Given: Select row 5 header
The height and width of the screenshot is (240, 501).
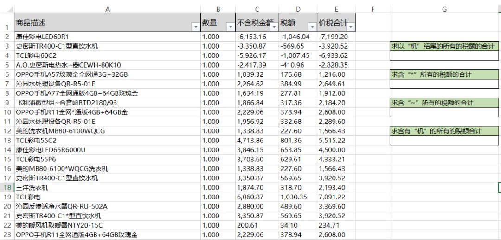Looking at the screenshot, I should (x=7, y=65).
